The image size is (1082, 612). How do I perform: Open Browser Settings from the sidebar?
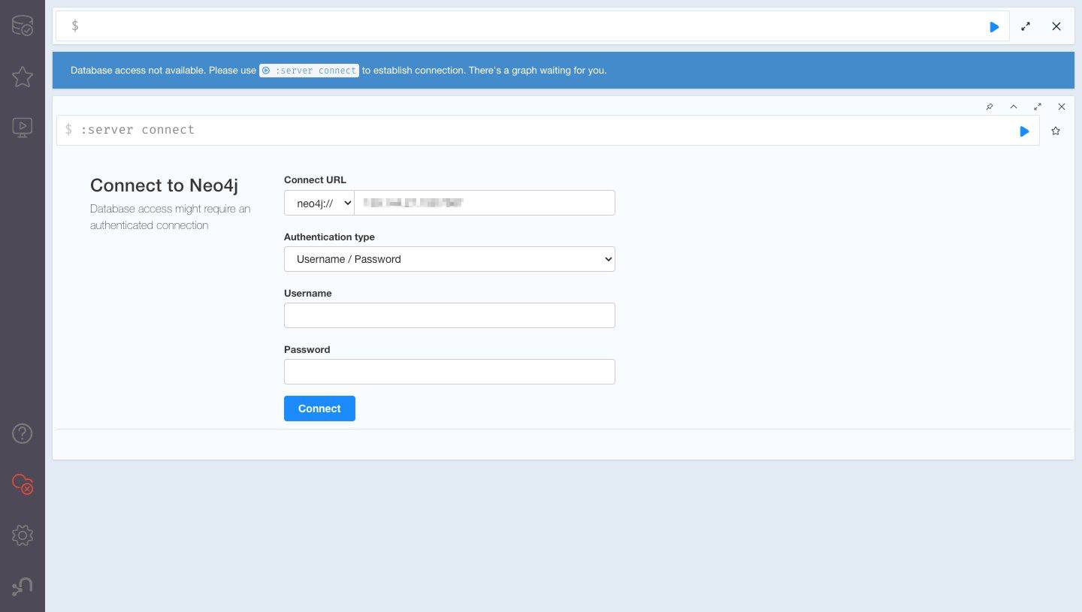[x=23, y=535]
